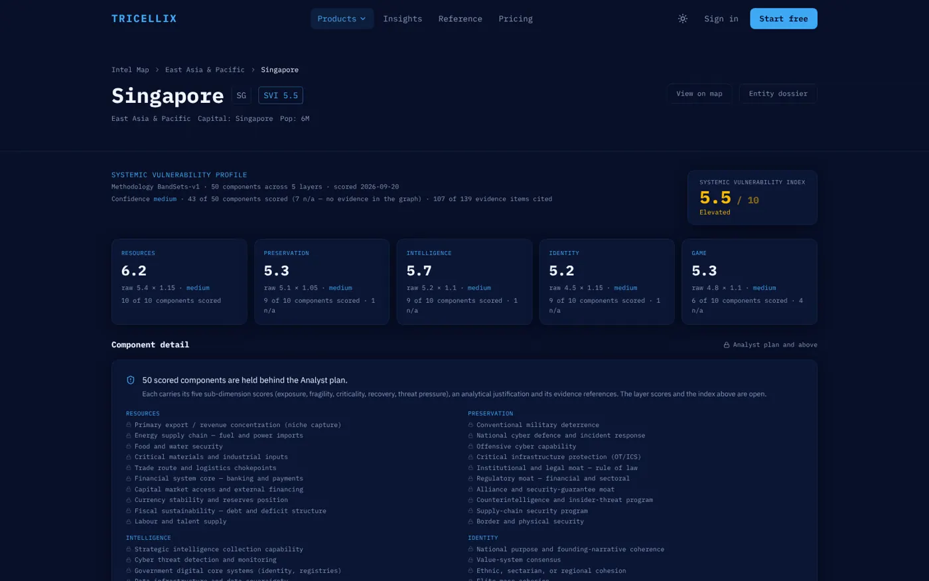
Task: Navigate to Intel Map breadcrumb
Action: (130, 70)
